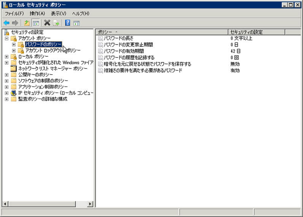Click the アカウント ロックアウト ポリシー folder icon
The image size is (303, 217).
[x=21, y=51]
